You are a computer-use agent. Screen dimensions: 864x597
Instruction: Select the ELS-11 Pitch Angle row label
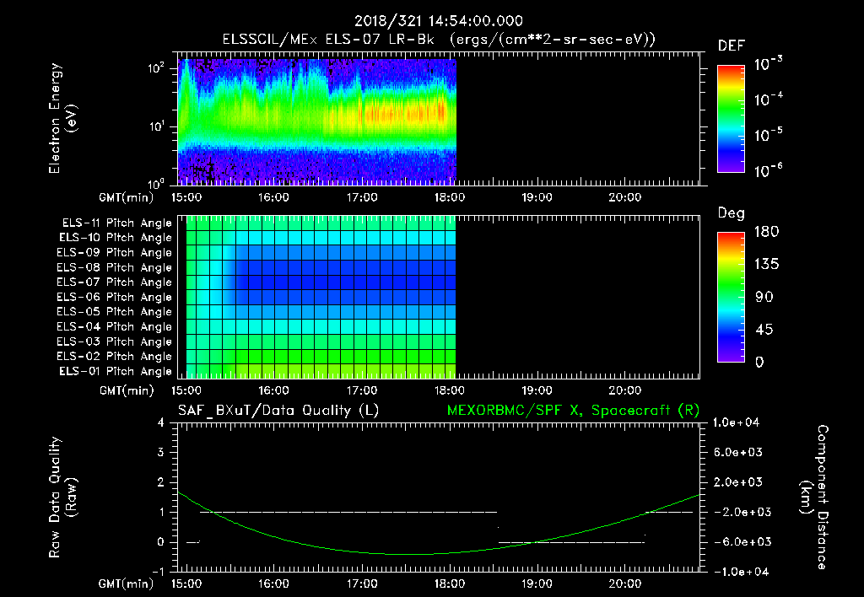tap(116, 223)
